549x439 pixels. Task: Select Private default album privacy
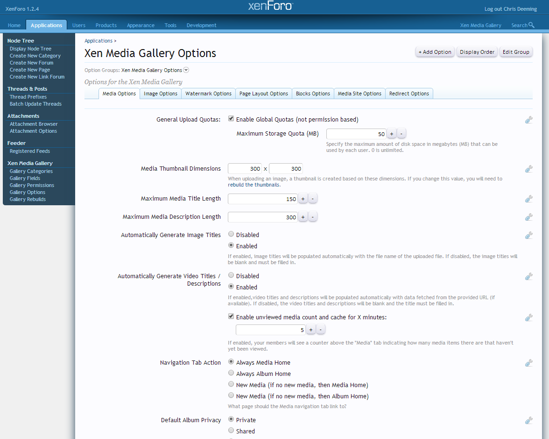click(231, 419)
